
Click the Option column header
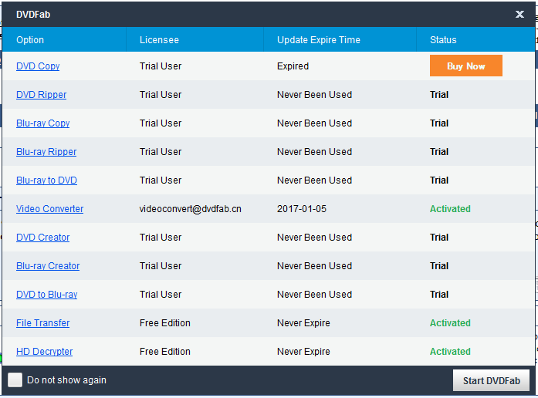(30, 40)
